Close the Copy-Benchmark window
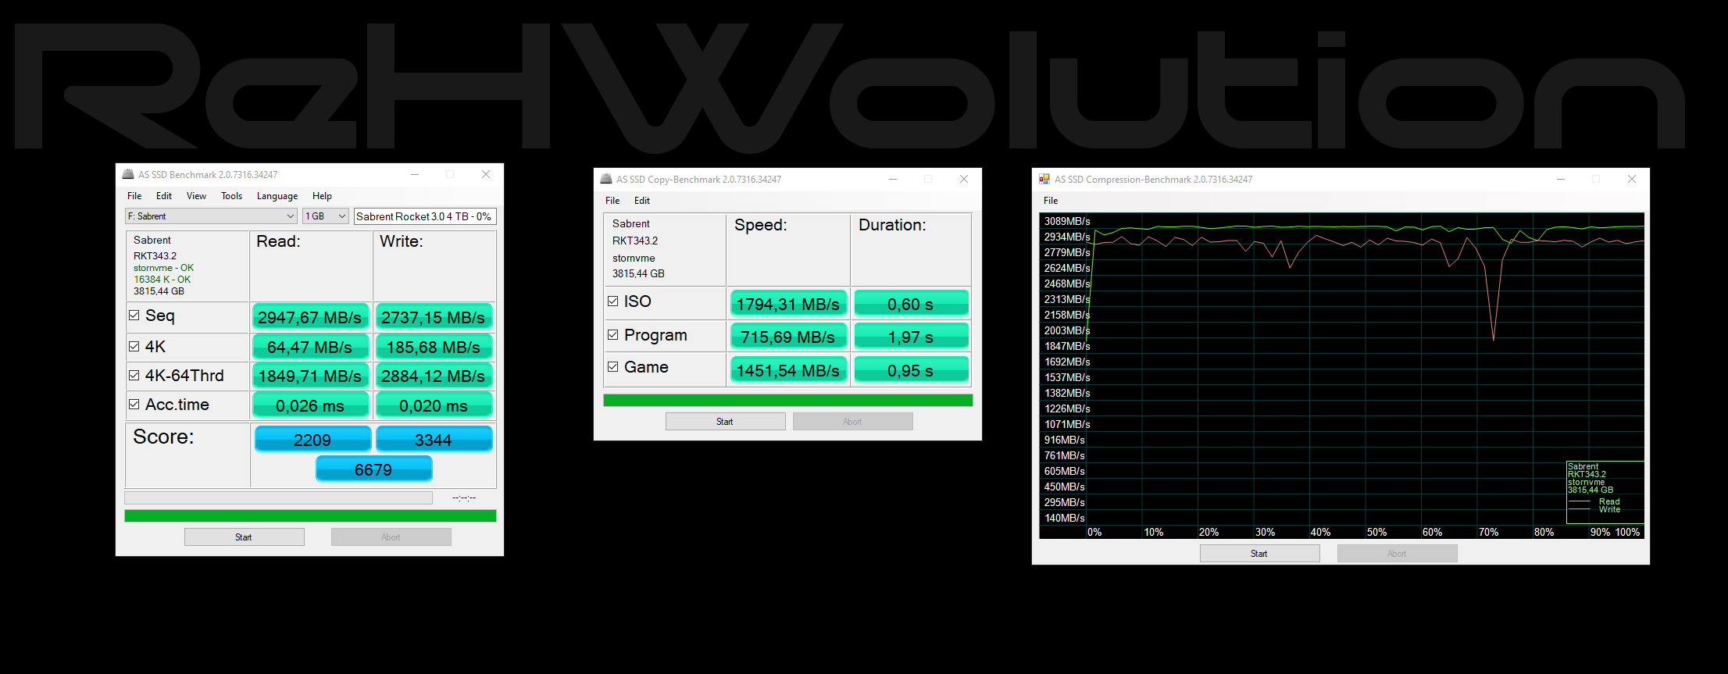Viewport: 1728px width, 674px height. click(964, 179)
